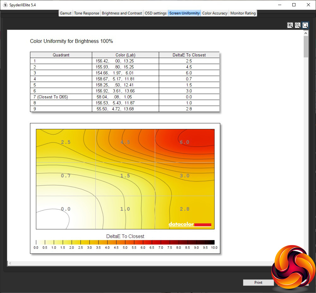Go to the Color Accuracy tab

coord(215,13)
